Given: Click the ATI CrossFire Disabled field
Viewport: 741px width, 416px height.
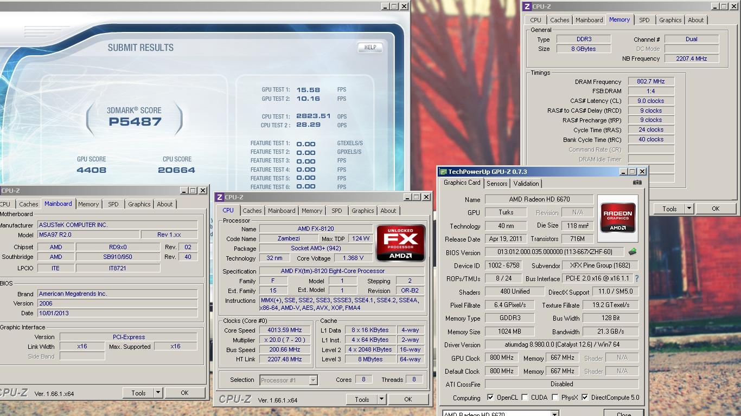Looking at the screenshot, I should (561, 384).
